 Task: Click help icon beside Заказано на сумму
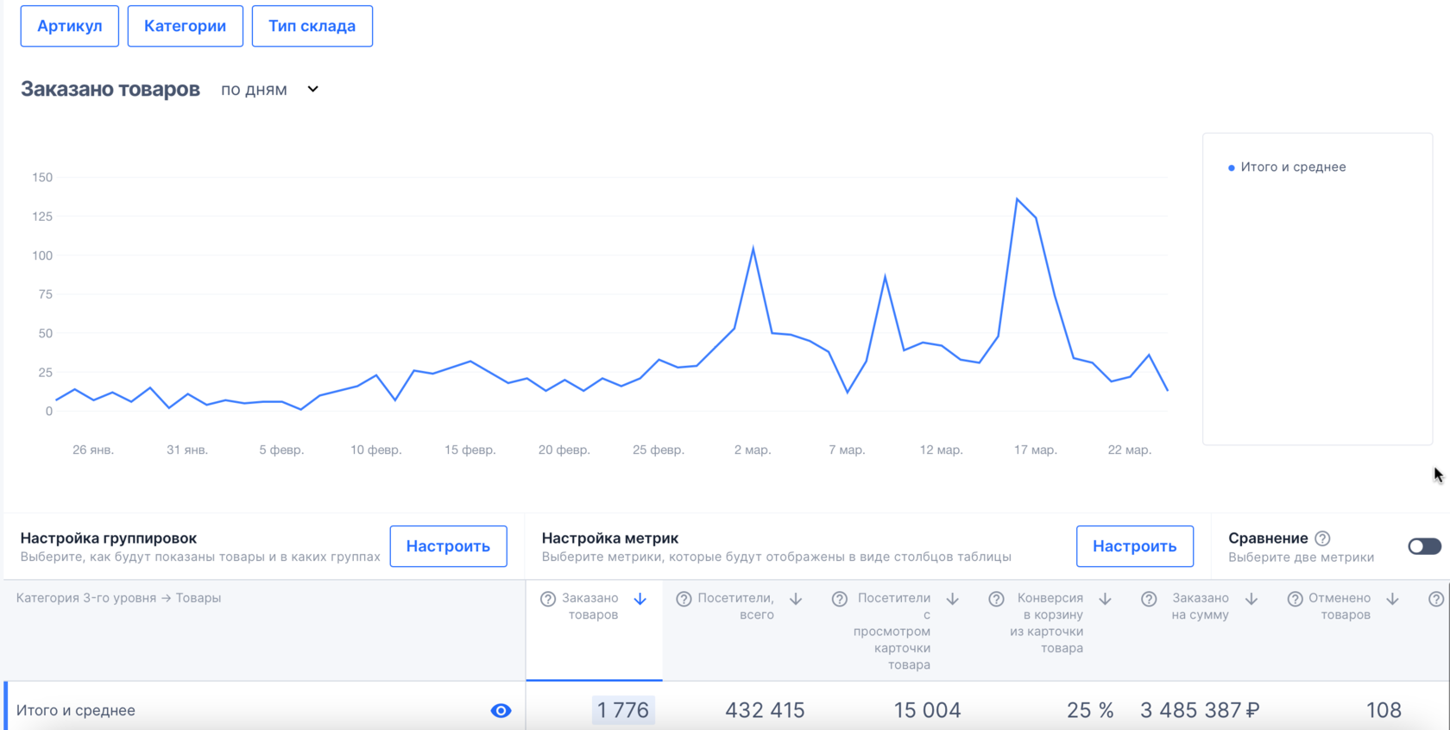click(x=1149, y=599)
